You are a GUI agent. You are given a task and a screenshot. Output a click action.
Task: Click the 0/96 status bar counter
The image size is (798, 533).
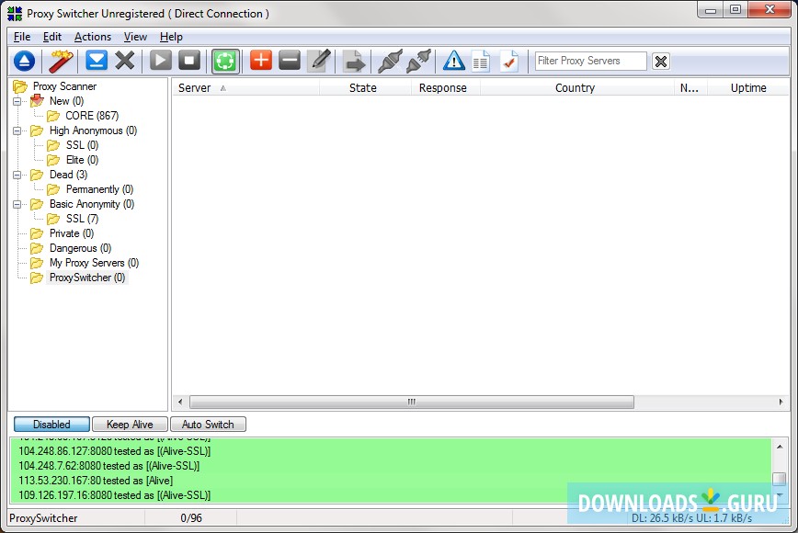pyautogui.click(x=191, y=518)
